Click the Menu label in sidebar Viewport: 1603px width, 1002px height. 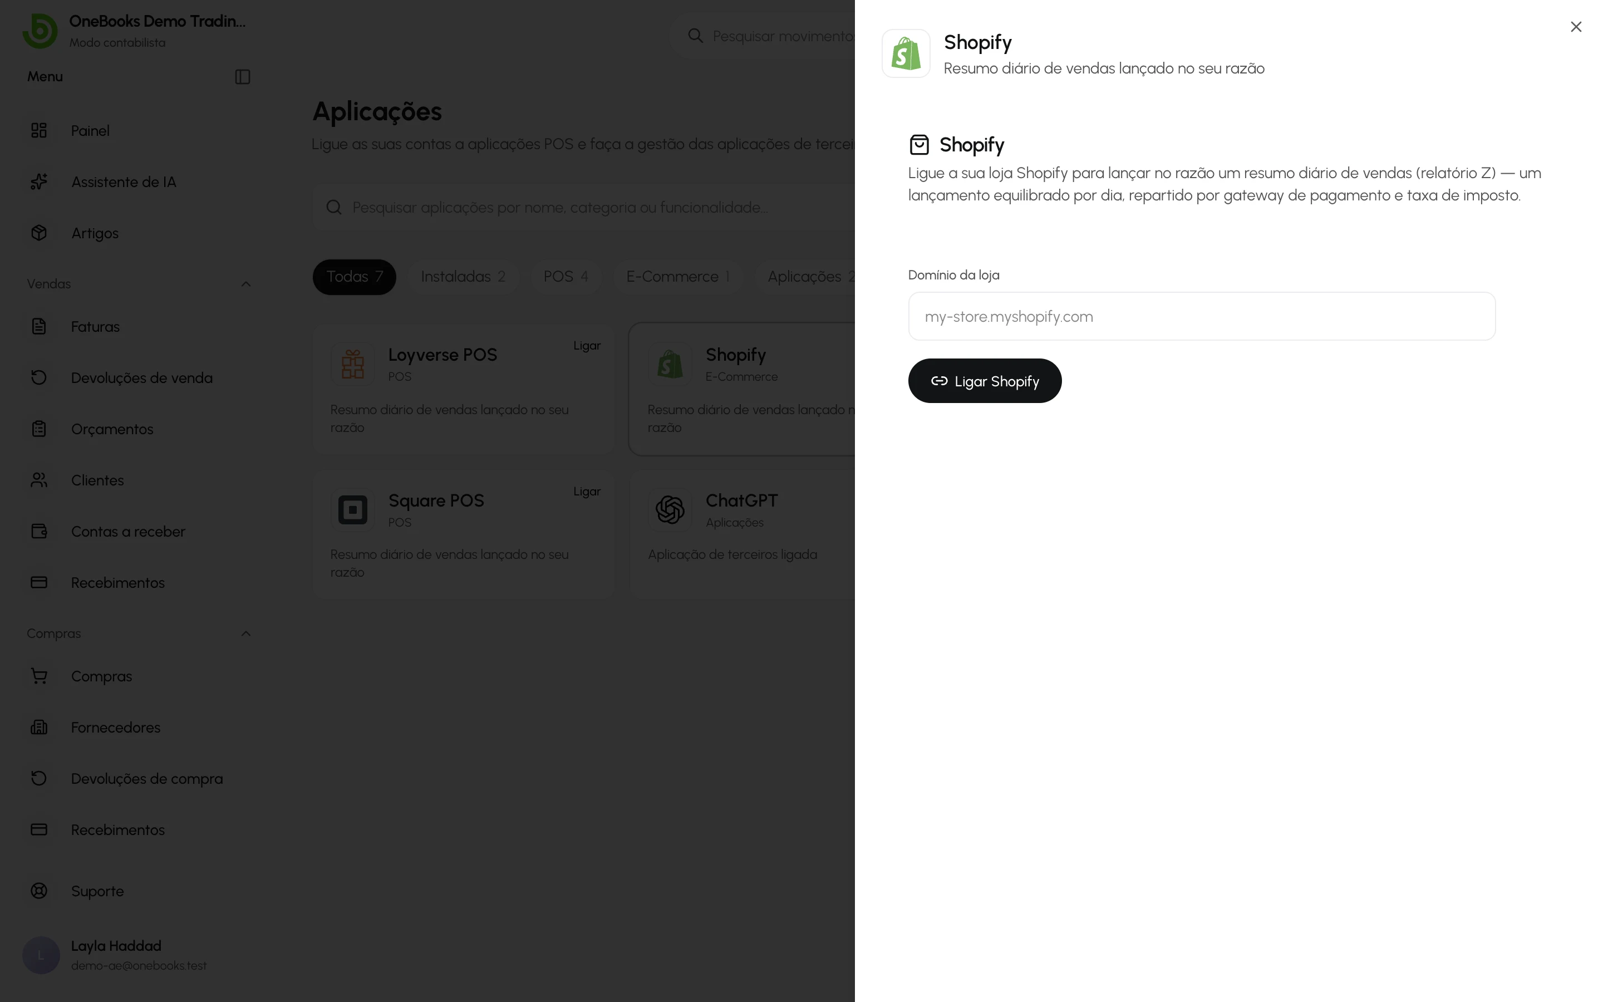point(45,76)
